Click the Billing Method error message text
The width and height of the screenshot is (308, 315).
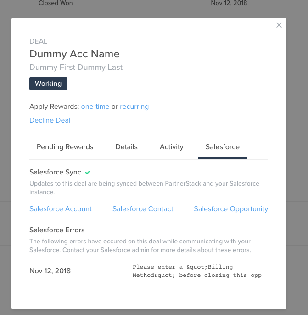click(197, 271)
